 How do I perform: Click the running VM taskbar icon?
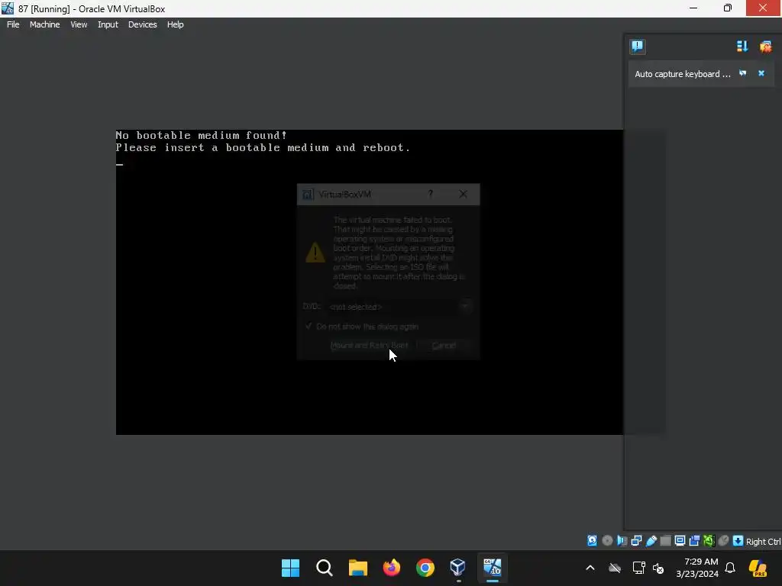click(493, 568)
